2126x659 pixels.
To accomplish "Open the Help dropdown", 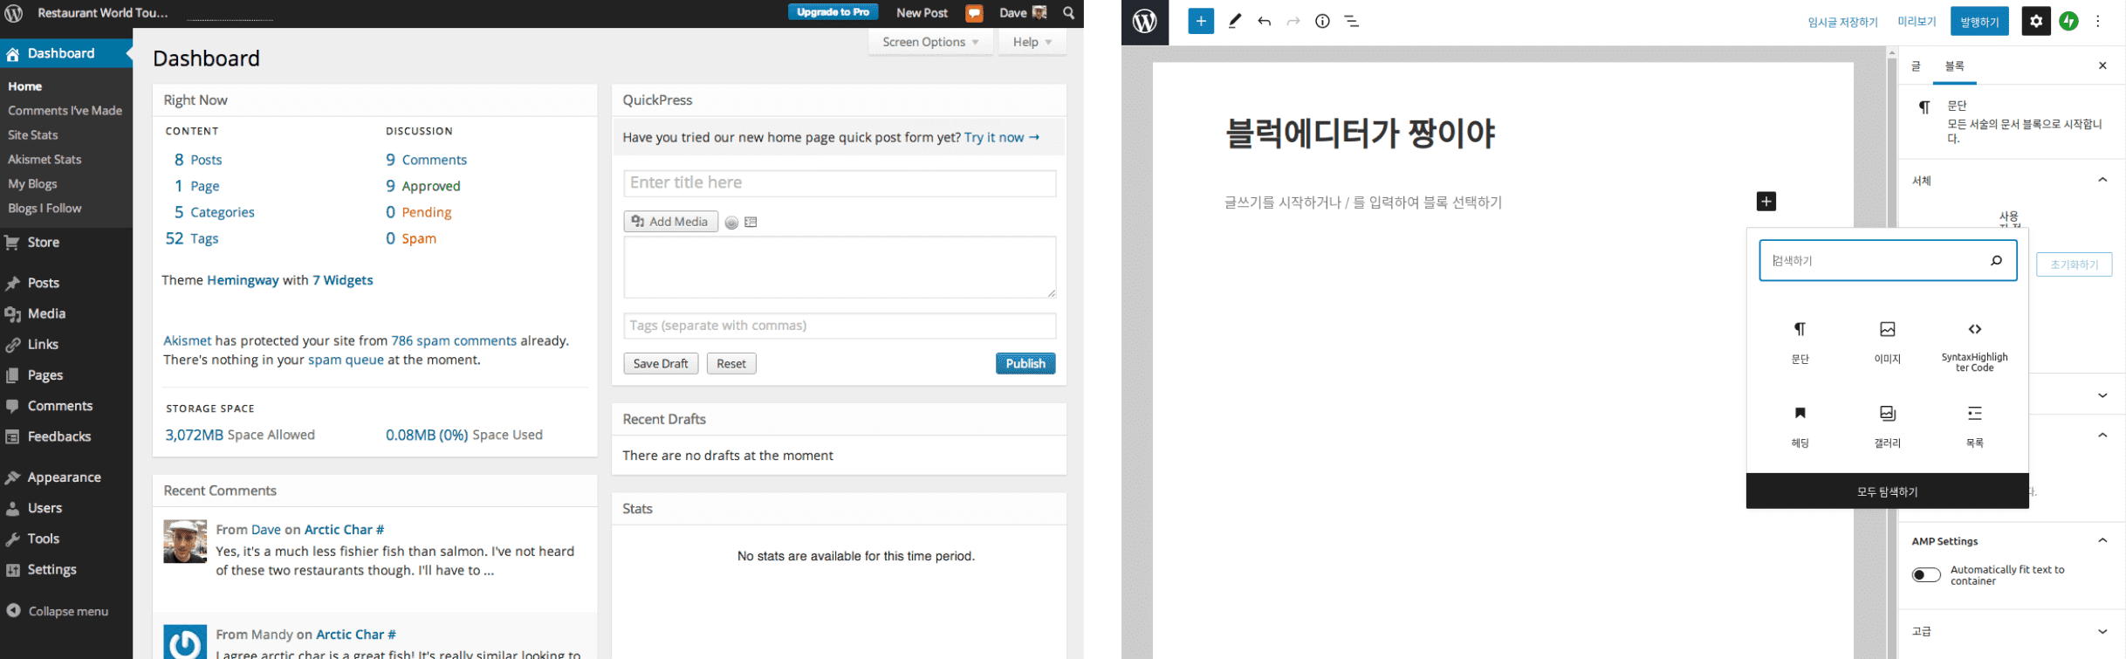I will [1032, 42].
